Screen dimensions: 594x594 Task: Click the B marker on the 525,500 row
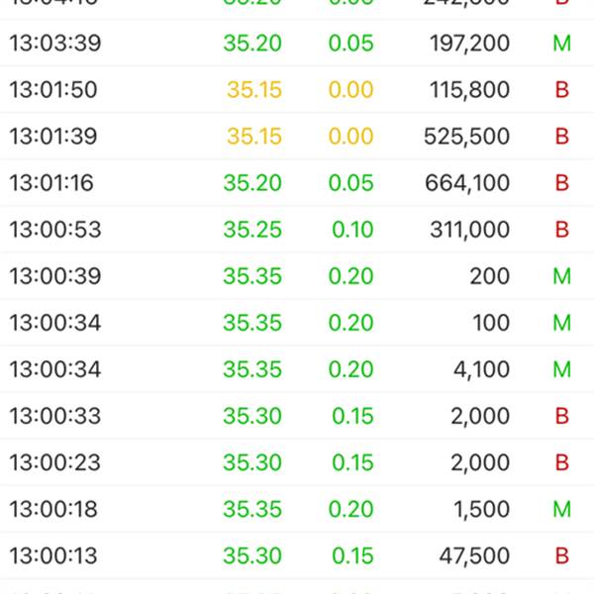(x=562, y=137)
